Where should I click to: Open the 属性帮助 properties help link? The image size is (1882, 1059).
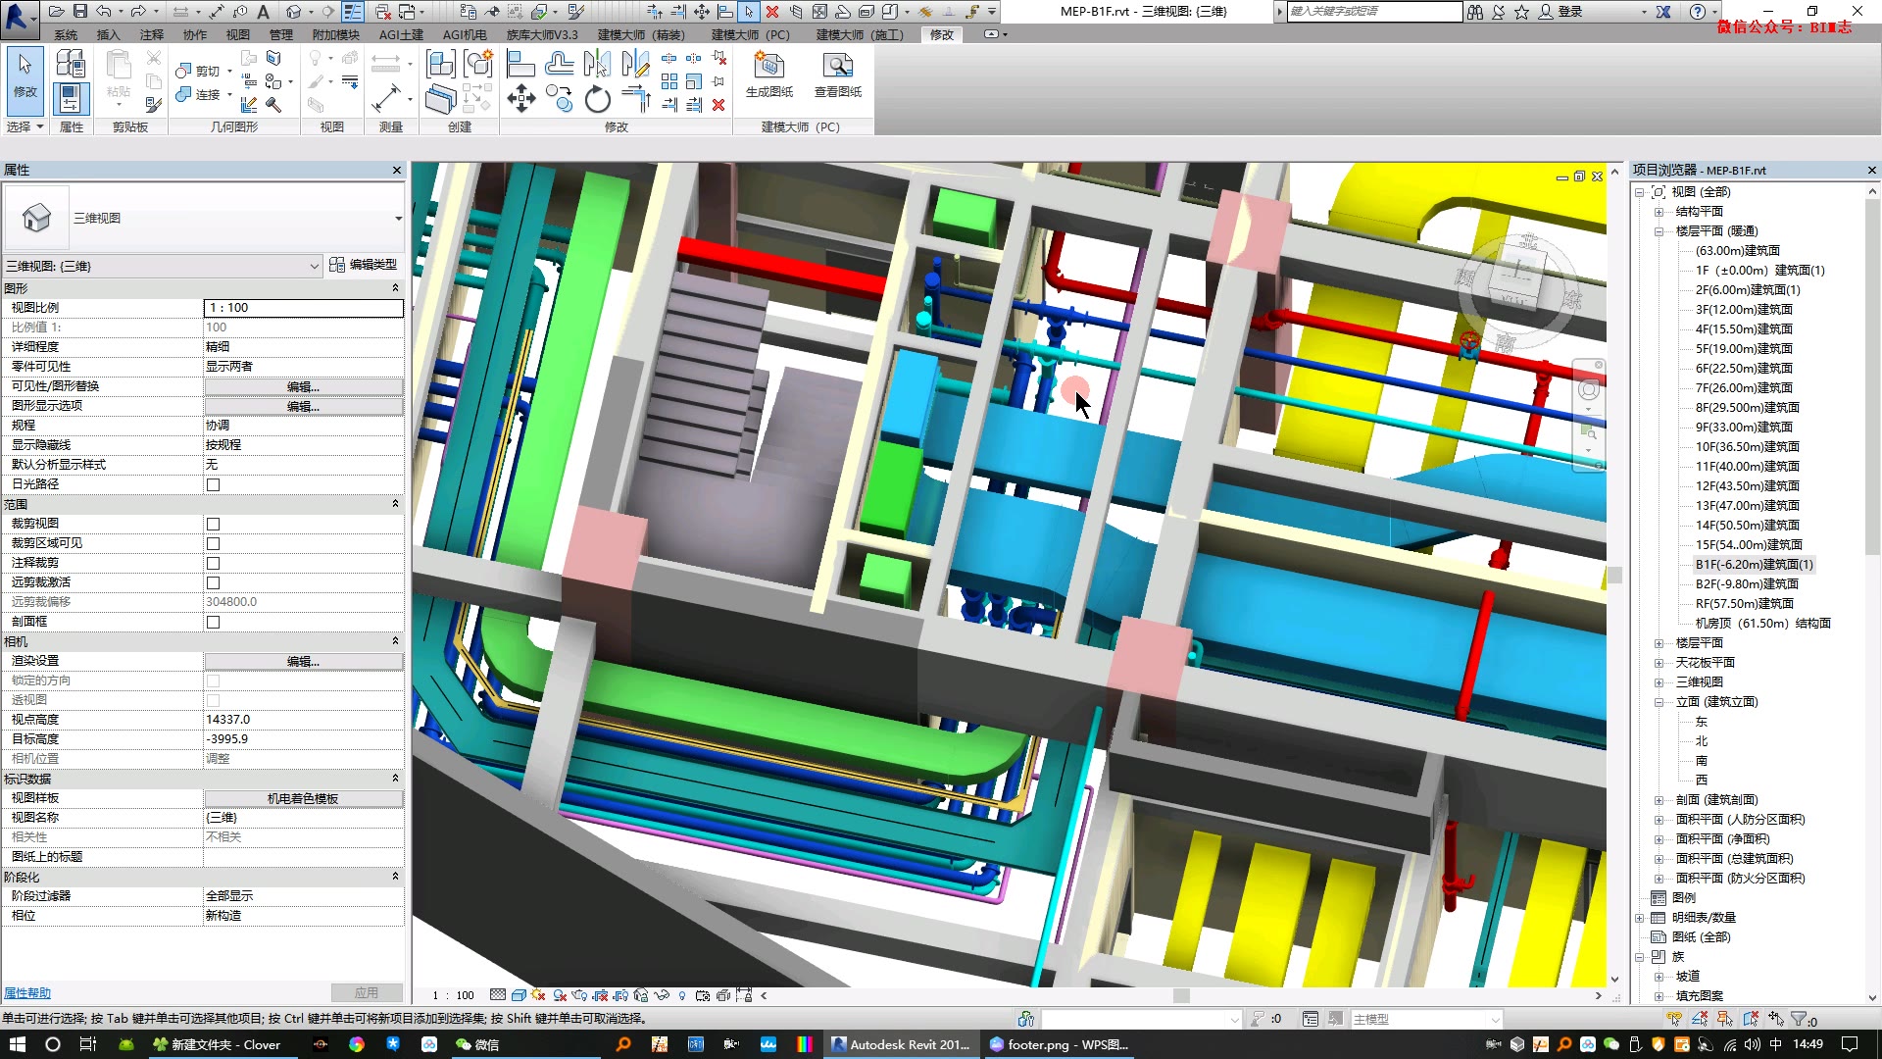point(26,993)
